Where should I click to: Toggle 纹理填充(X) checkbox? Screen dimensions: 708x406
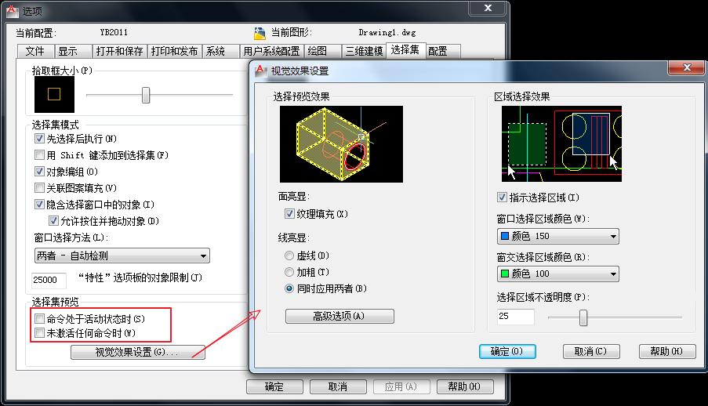point(289,214)
